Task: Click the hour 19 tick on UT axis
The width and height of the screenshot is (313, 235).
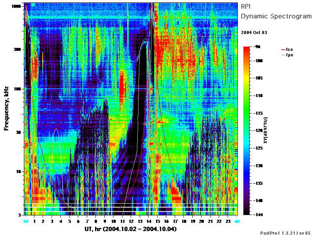Action: pos(193,221)
